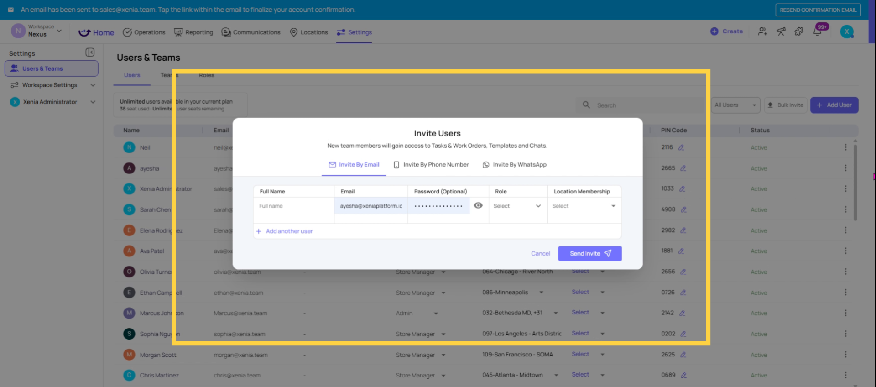
Task: Edit PIN code 2656 pencil icon
Action: [x=683, y=272]
